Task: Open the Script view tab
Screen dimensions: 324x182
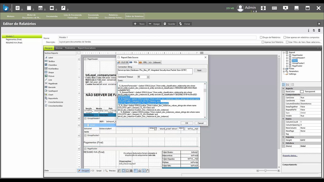Action: click(x=97, y=171)
